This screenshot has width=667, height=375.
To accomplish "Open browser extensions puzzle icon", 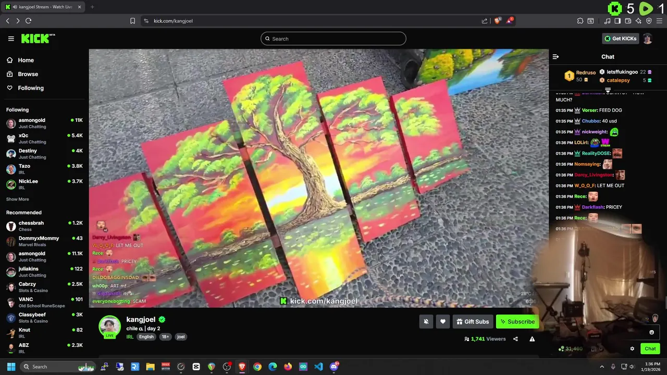I will click(x=580, y=21).
